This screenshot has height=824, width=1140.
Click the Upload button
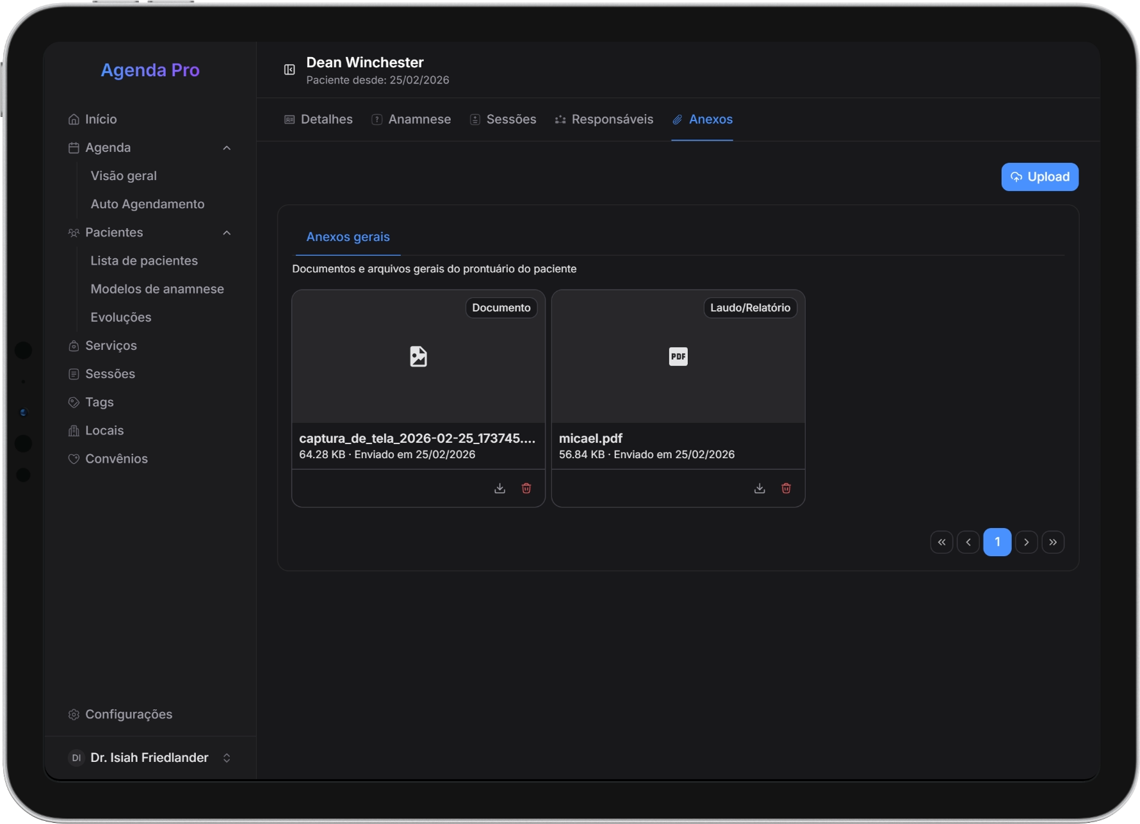1039,177
